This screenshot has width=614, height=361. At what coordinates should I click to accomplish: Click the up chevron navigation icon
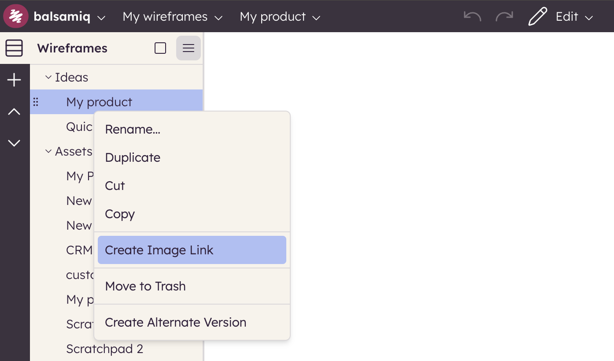pyautogui.click(x=14, y=112)
